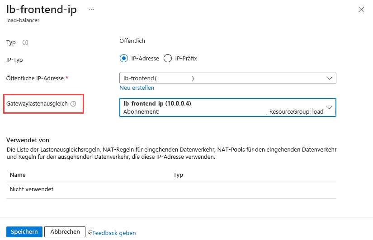Show info tooltip next to Gatewaylastenausgleich

point(73,104)
